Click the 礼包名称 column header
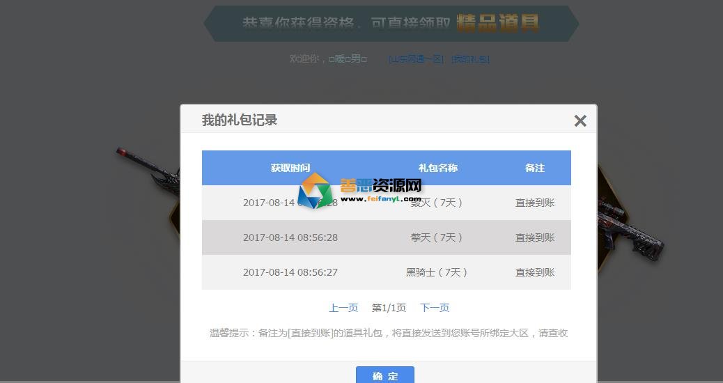The height and width of the screenshot is (383, 723). pos(437,168)
